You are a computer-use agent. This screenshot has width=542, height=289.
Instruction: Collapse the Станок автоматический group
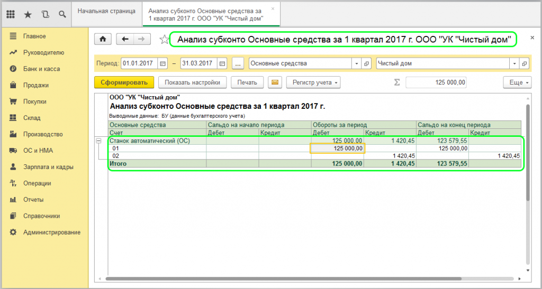[98, 141]
